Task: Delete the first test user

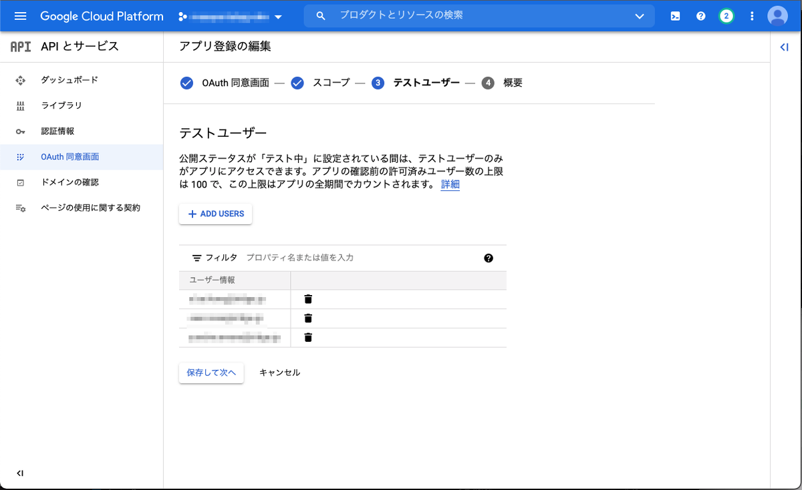Action: 308,299
